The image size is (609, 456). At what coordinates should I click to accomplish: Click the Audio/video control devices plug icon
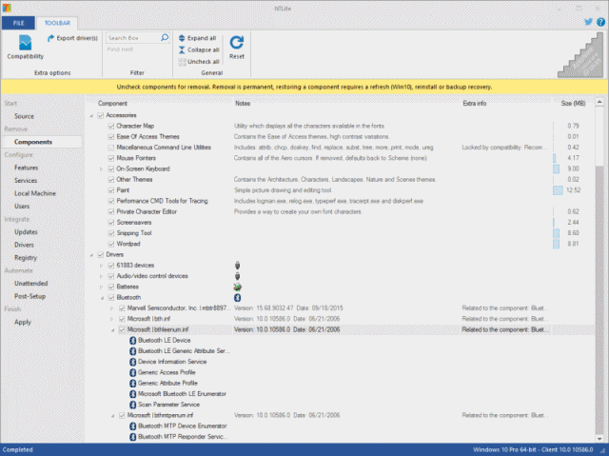237,276
